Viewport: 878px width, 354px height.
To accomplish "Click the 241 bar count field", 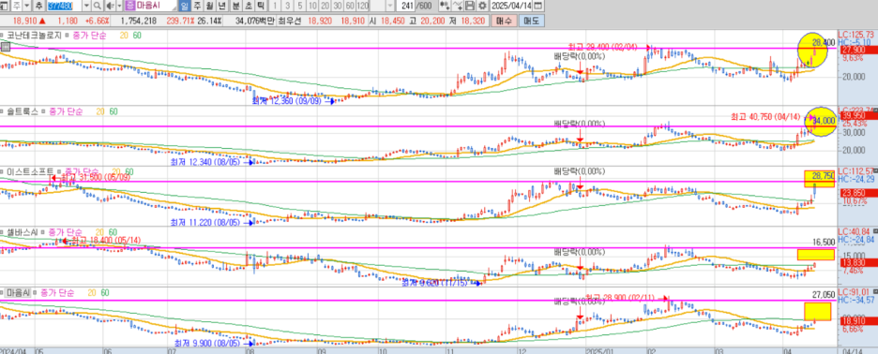I will click(405, 7).
